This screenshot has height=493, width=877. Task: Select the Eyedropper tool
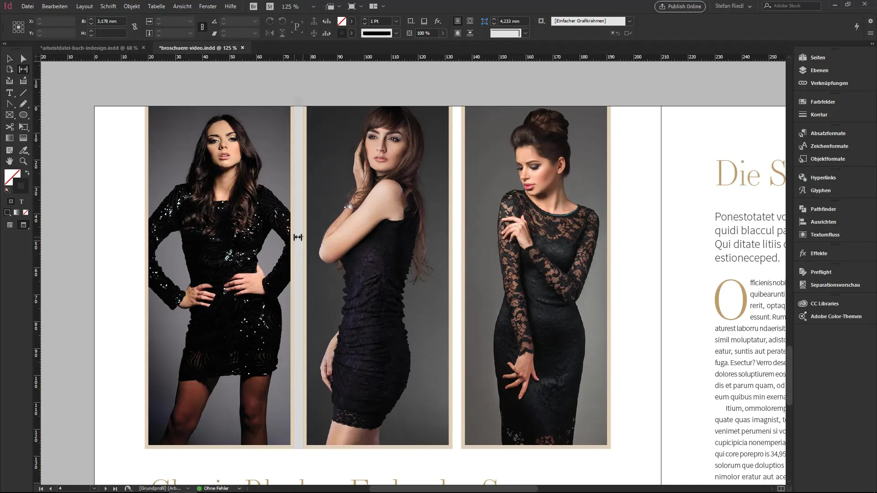[23, 150]
